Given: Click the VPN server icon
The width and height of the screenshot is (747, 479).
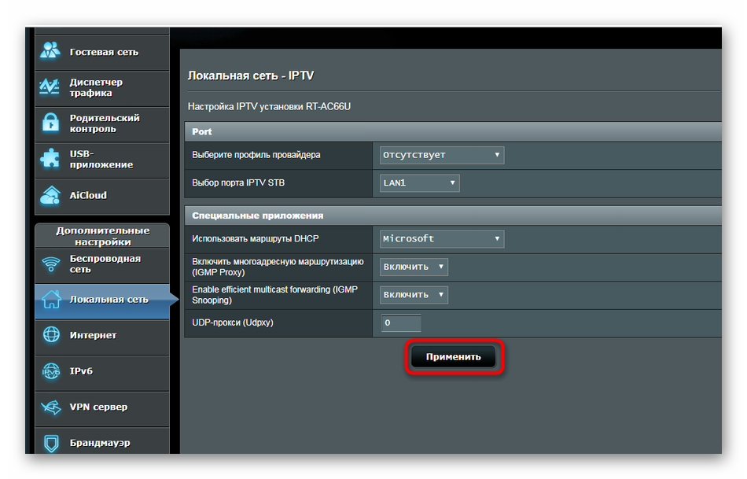Looking at the screenshot, I should coord(51,407).
